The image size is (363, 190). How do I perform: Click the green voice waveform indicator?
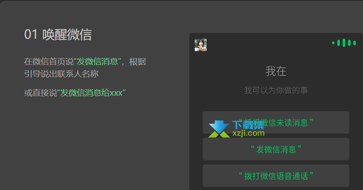344,43
